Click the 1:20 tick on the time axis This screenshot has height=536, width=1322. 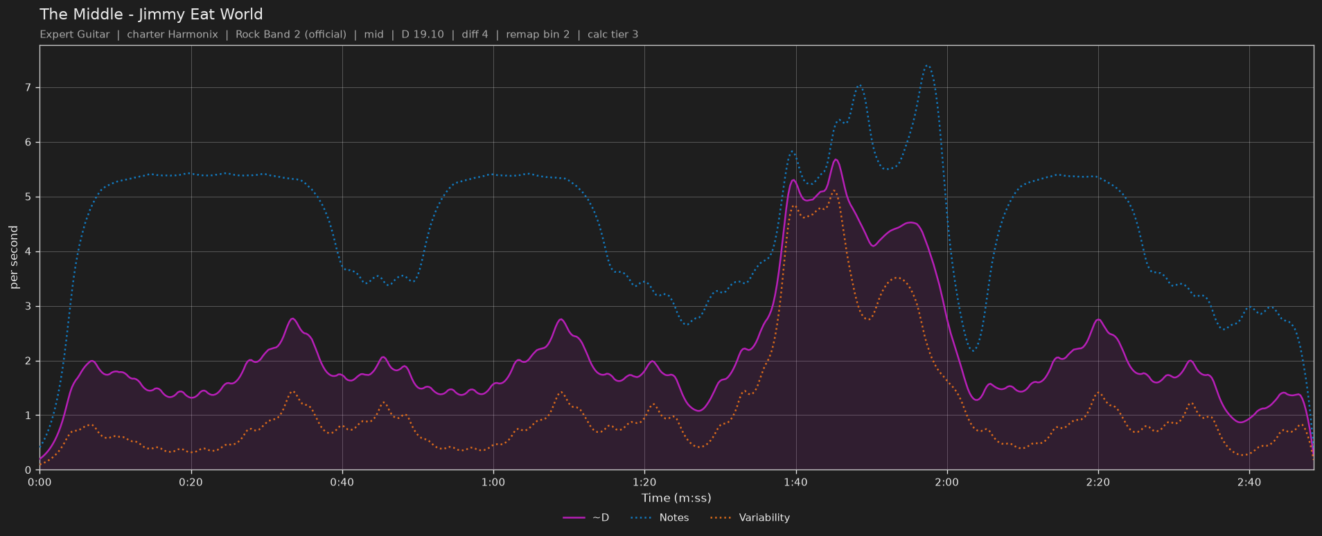point(644,482)
